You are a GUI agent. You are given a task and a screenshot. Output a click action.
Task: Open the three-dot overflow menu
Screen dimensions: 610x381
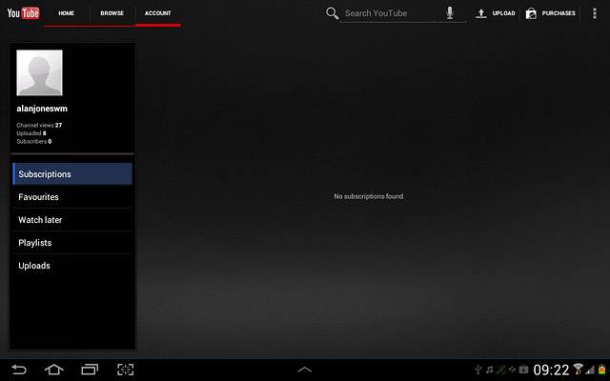[x=595, y=13]
